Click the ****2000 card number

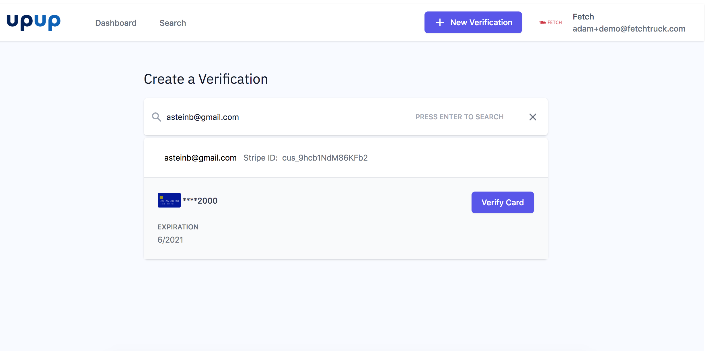pyautogui.click(x=200, y=201)
